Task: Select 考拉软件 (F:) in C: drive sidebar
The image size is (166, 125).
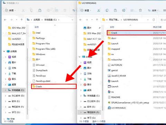Action: (16, 107)
